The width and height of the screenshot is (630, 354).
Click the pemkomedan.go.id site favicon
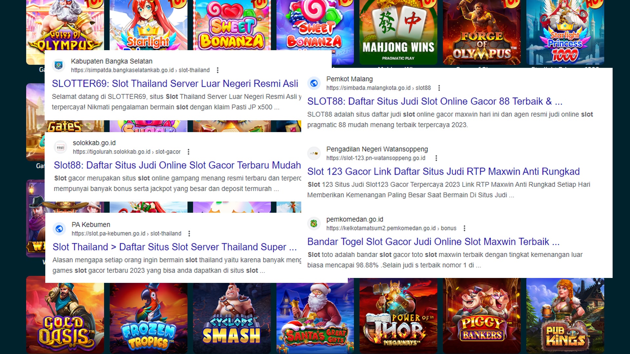click(x=314, y=224)
